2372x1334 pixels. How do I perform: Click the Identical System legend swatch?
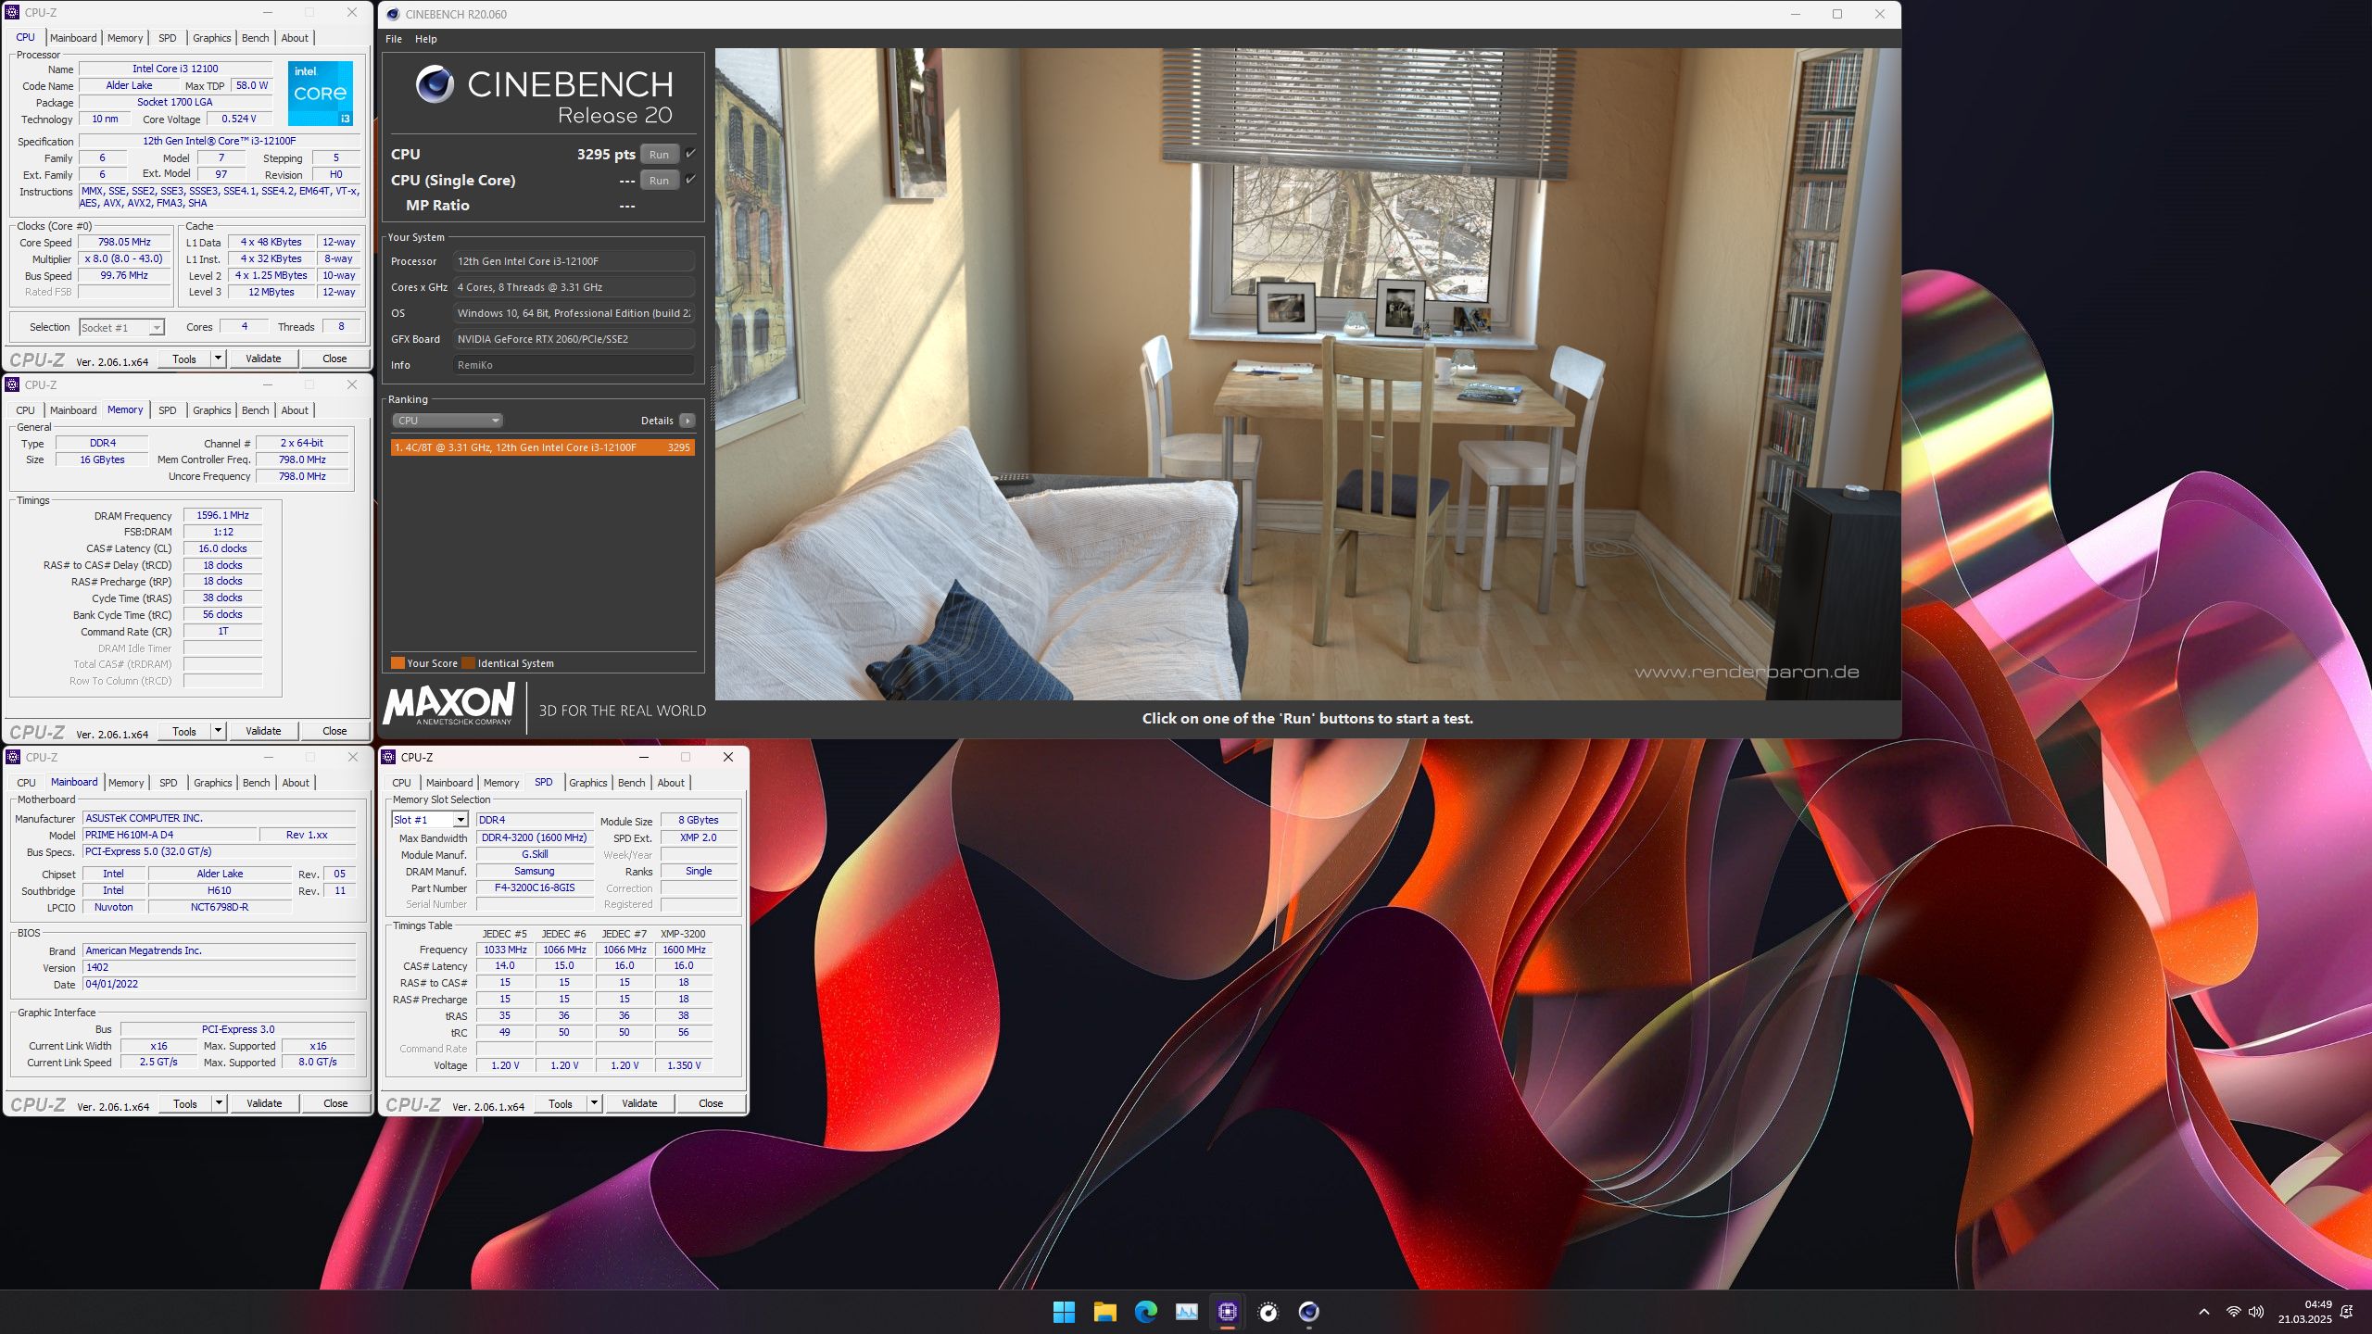click(468, 663)
